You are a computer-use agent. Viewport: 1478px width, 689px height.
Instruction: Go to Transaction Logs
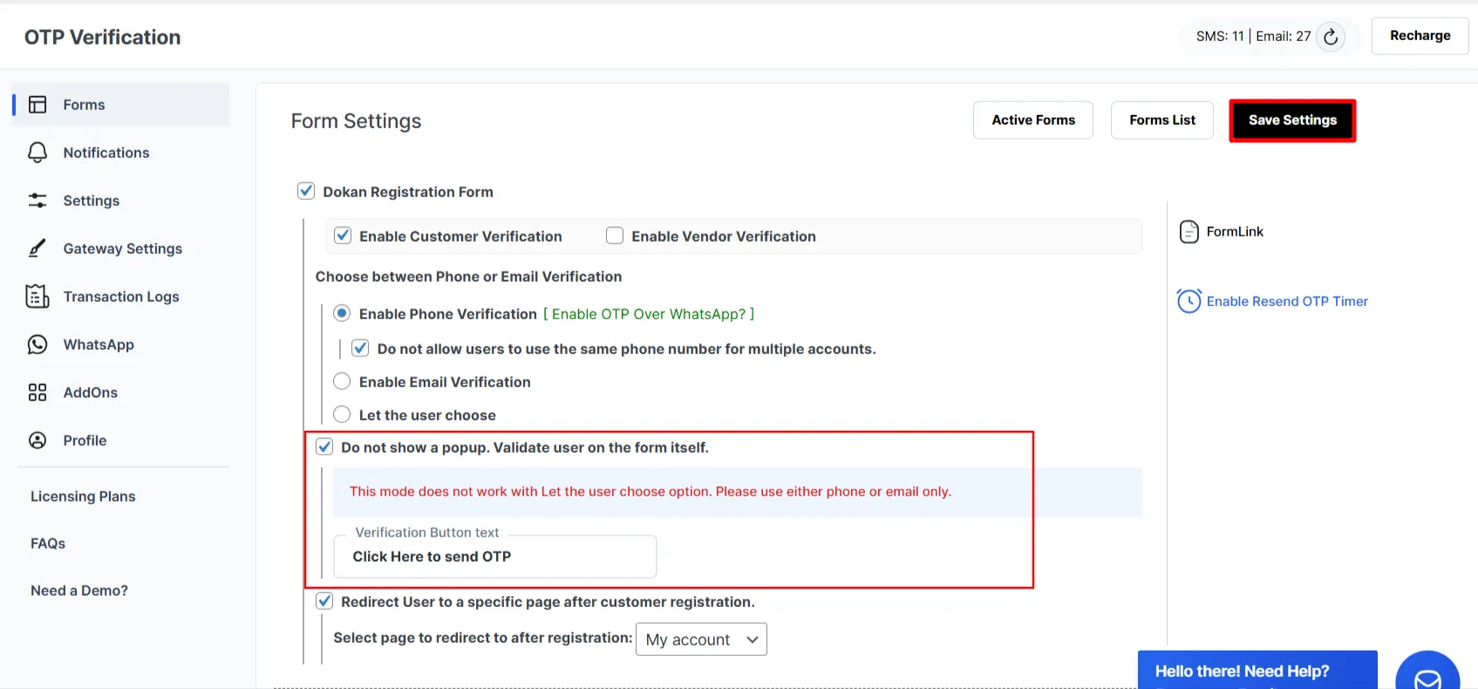point(121,297)
